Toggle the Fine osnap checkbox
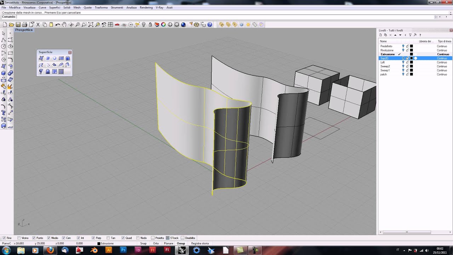Viewport: 453px width, 255px height. pos(4,238)
